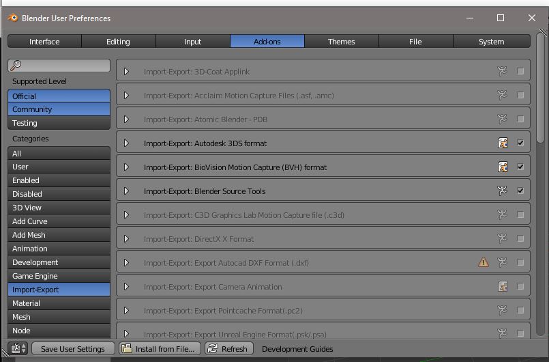Expand DirectX X Format add-on details

(126, 238)
